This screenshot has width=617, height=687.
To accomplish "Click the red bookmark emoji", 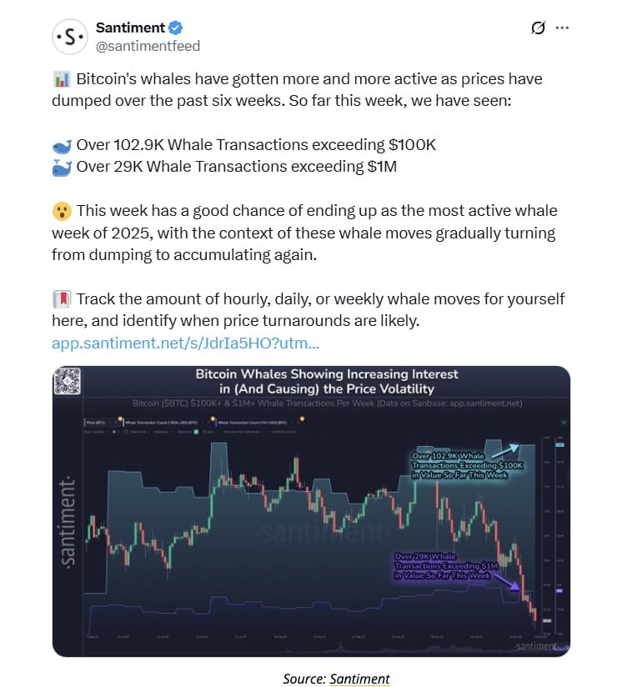I will tap(62, 299).
